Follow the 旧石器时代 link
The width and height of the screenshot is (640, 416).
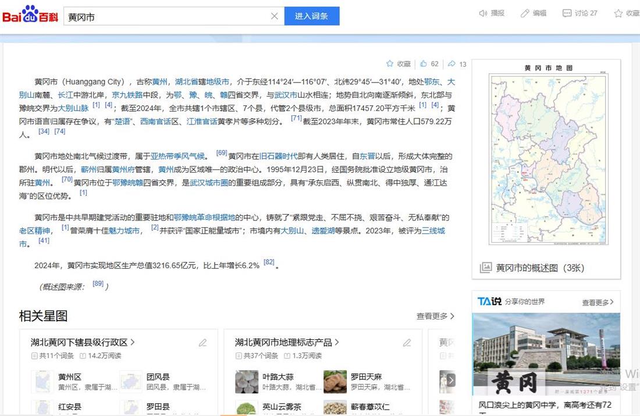click(x=278, y=156)
